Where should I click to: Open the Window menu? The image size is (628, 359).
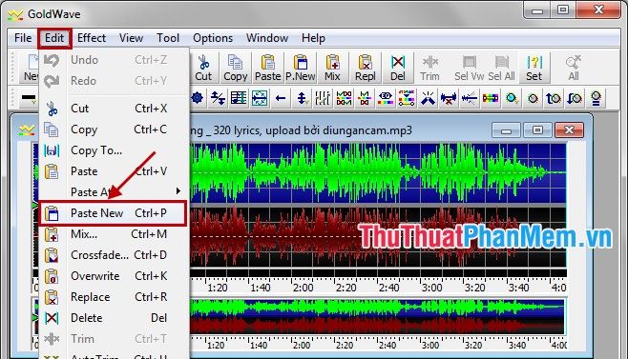[x=267, y=38]
